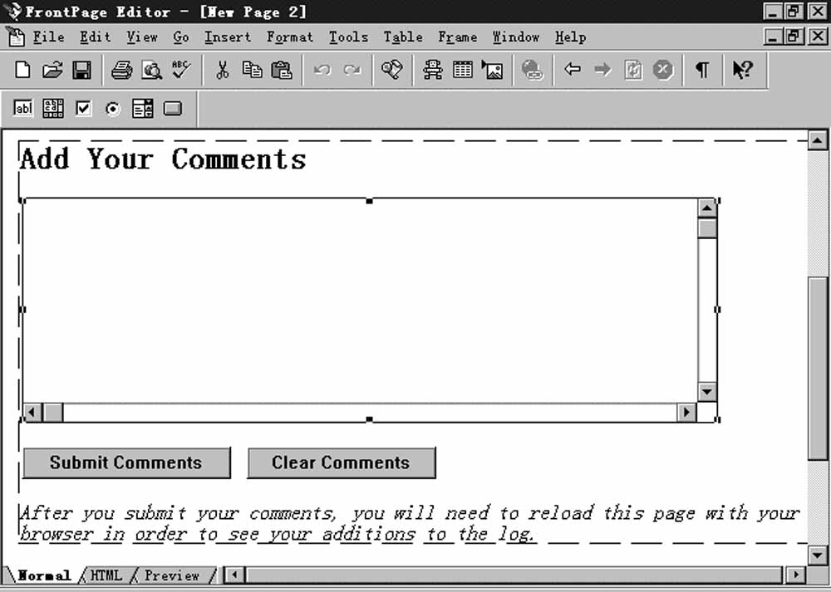831x592 pixels.
Task: Click the Submit Comments button
Action: [x=126, y=462]
